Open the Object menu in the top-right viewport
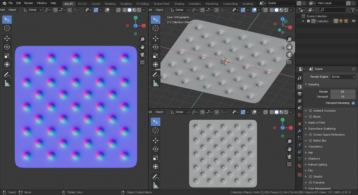 pyautogui.click(x=159, y=10)
